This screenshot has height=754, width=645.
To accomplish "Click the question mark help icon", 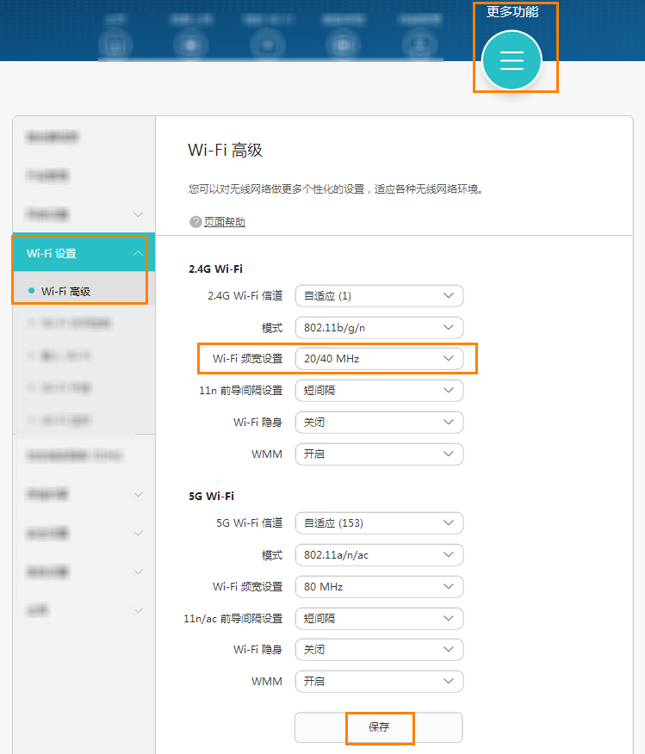I will (195, 222).
